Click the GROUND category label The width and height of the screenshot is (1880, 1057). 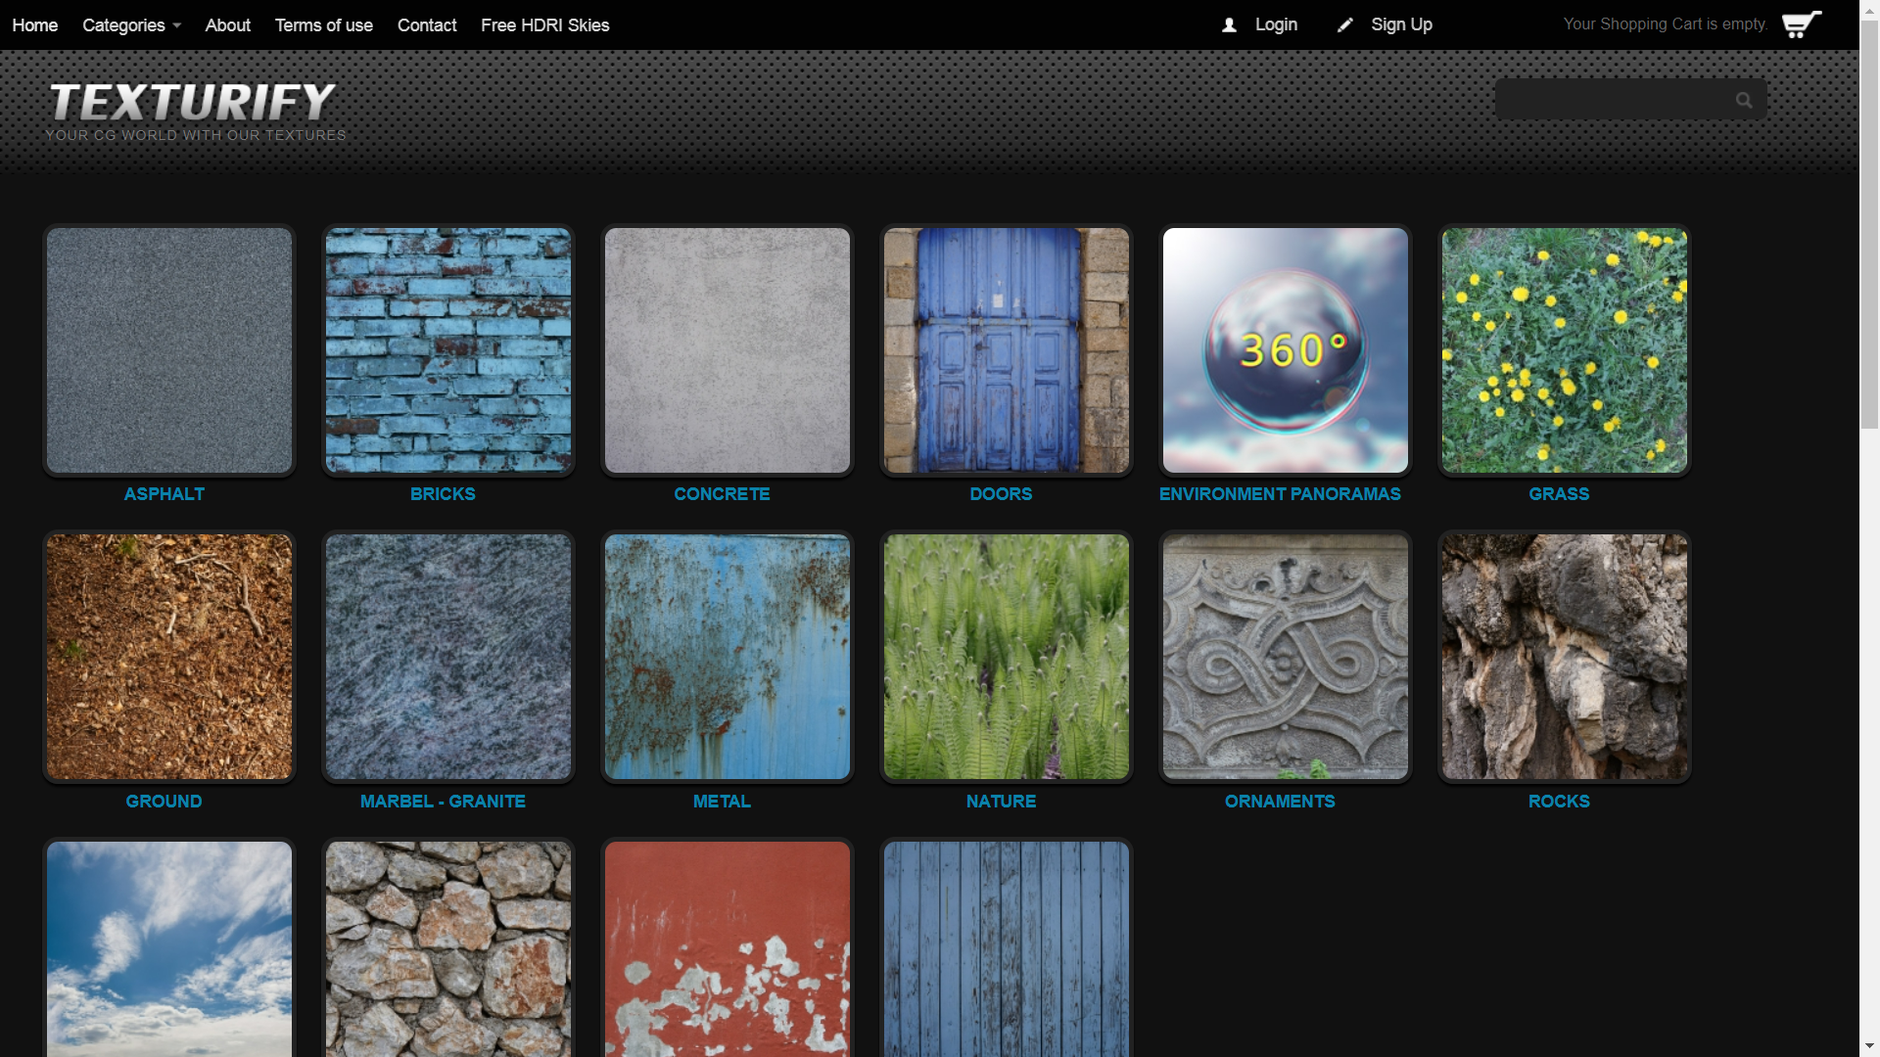164,802
